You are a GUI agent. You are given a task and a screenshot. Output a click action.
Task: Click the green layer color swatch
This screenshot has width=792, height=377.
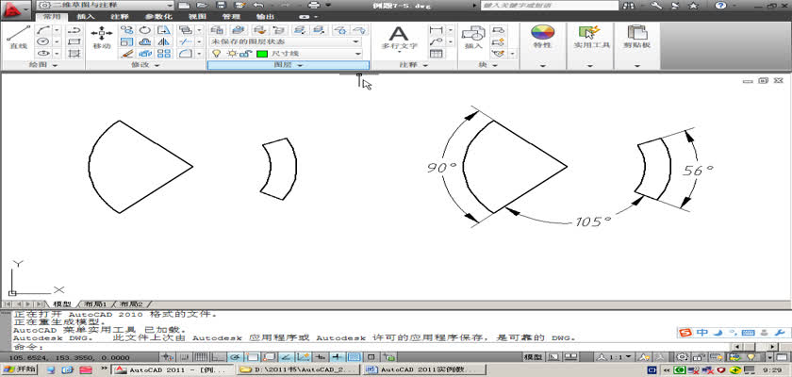[262, 54]
